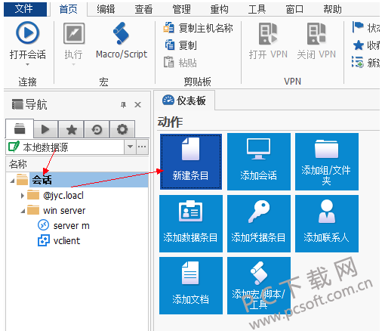Image resolution: width=382 pixels, height=331 pixels.
Task: Click the 添加凭据条目 tile
Action: (x=259, y=224)
